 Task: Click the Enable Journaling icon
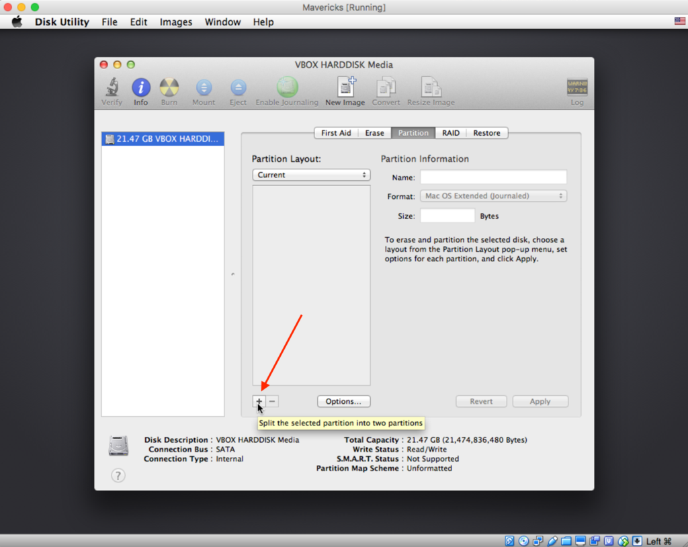287,88
